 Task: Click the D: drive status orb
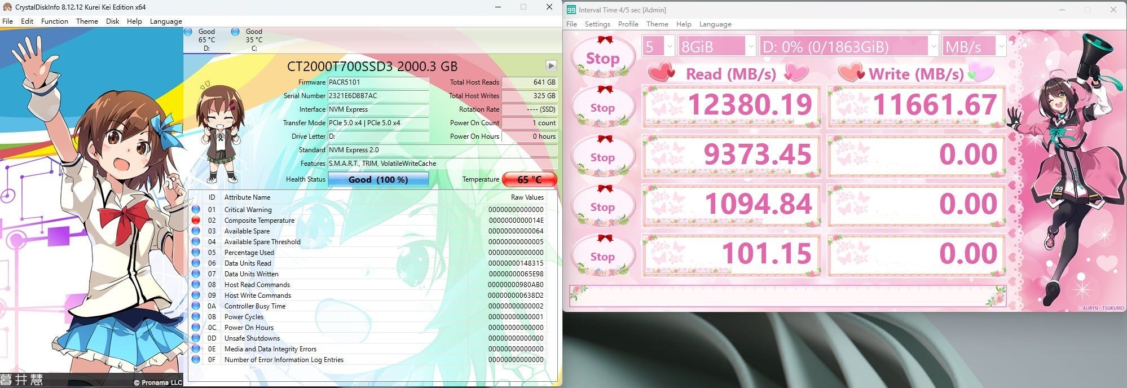click(x=188, y=32)
